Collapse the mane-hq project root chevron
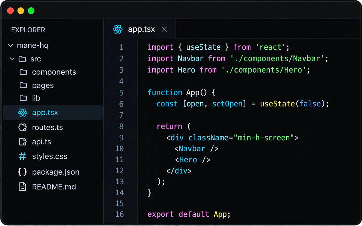Image resolution: width=362 pixels, height=226 pixels. [11, 45]
